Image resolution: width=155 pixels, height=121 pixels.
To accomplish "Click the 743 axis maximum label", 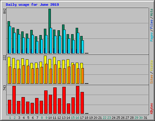I will (5, 88).
